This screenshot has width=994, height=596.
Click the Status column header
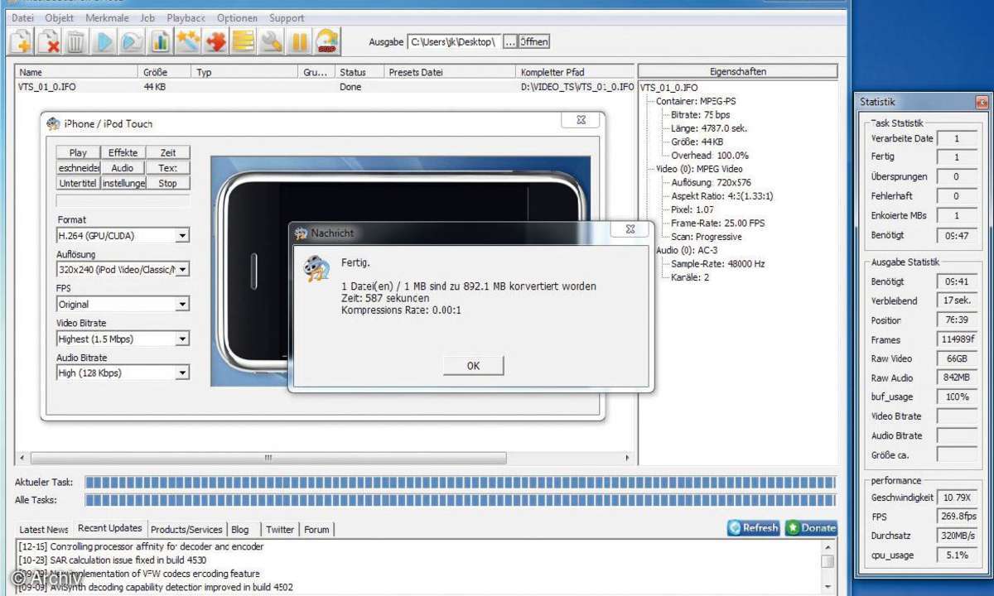pos(359,72)
